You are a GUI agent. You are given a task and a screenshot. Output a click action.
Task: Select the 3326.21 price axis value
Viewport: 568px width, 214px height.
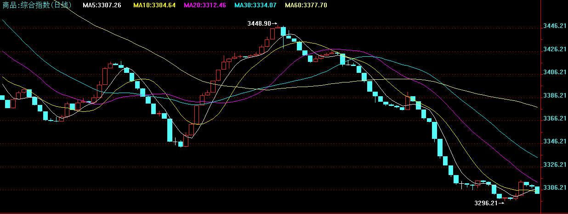point(554,165)
